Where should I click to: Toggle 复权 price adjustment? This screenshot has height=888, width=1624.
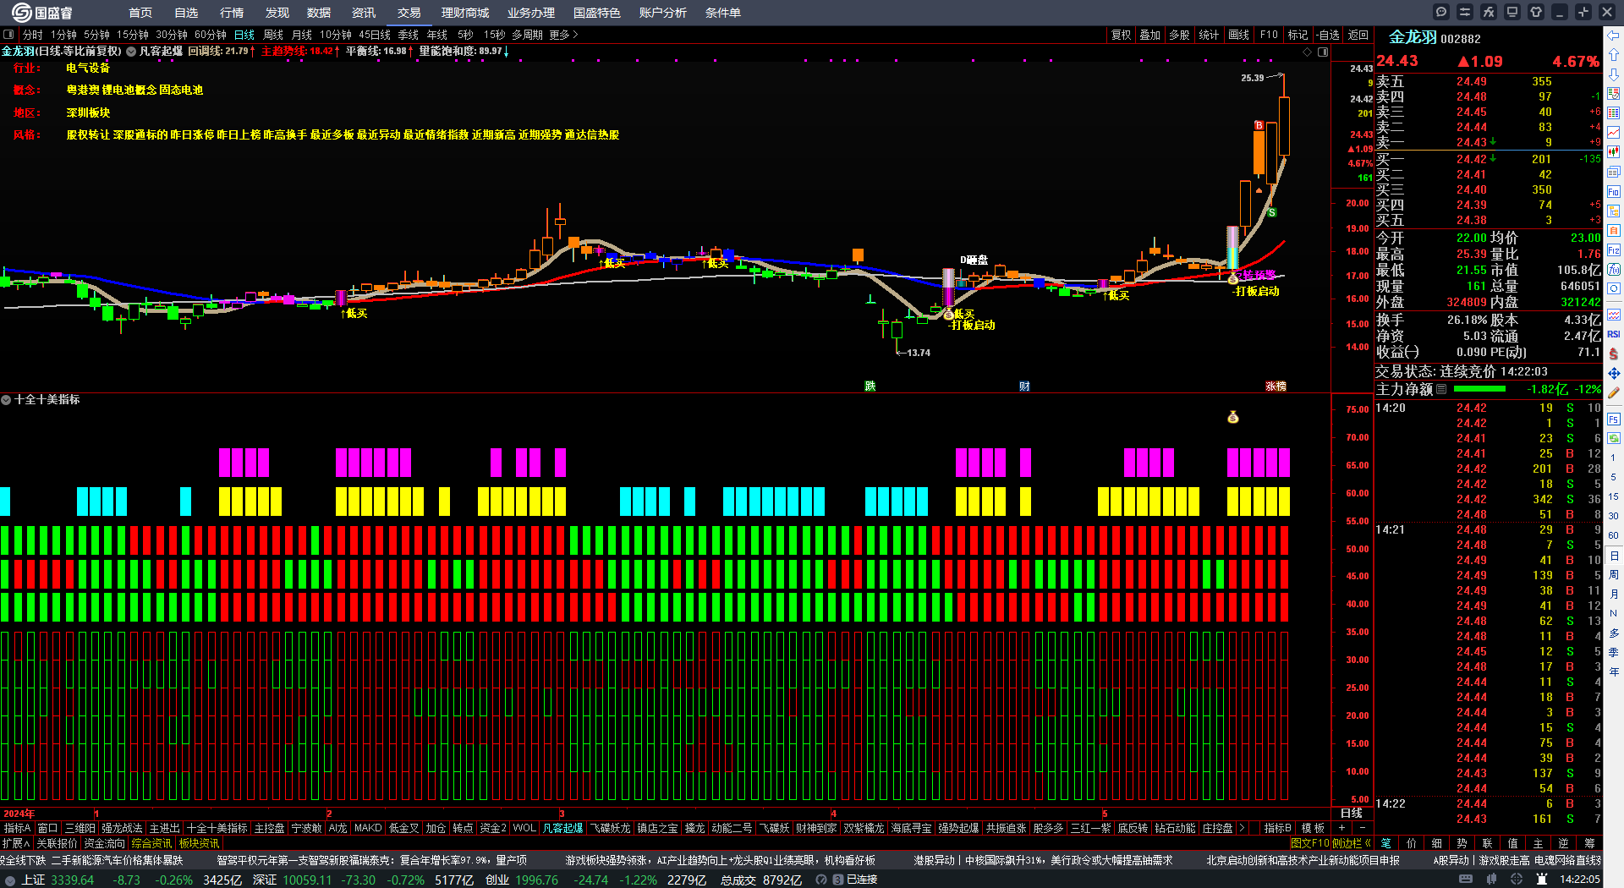[x=1121, y=35]
